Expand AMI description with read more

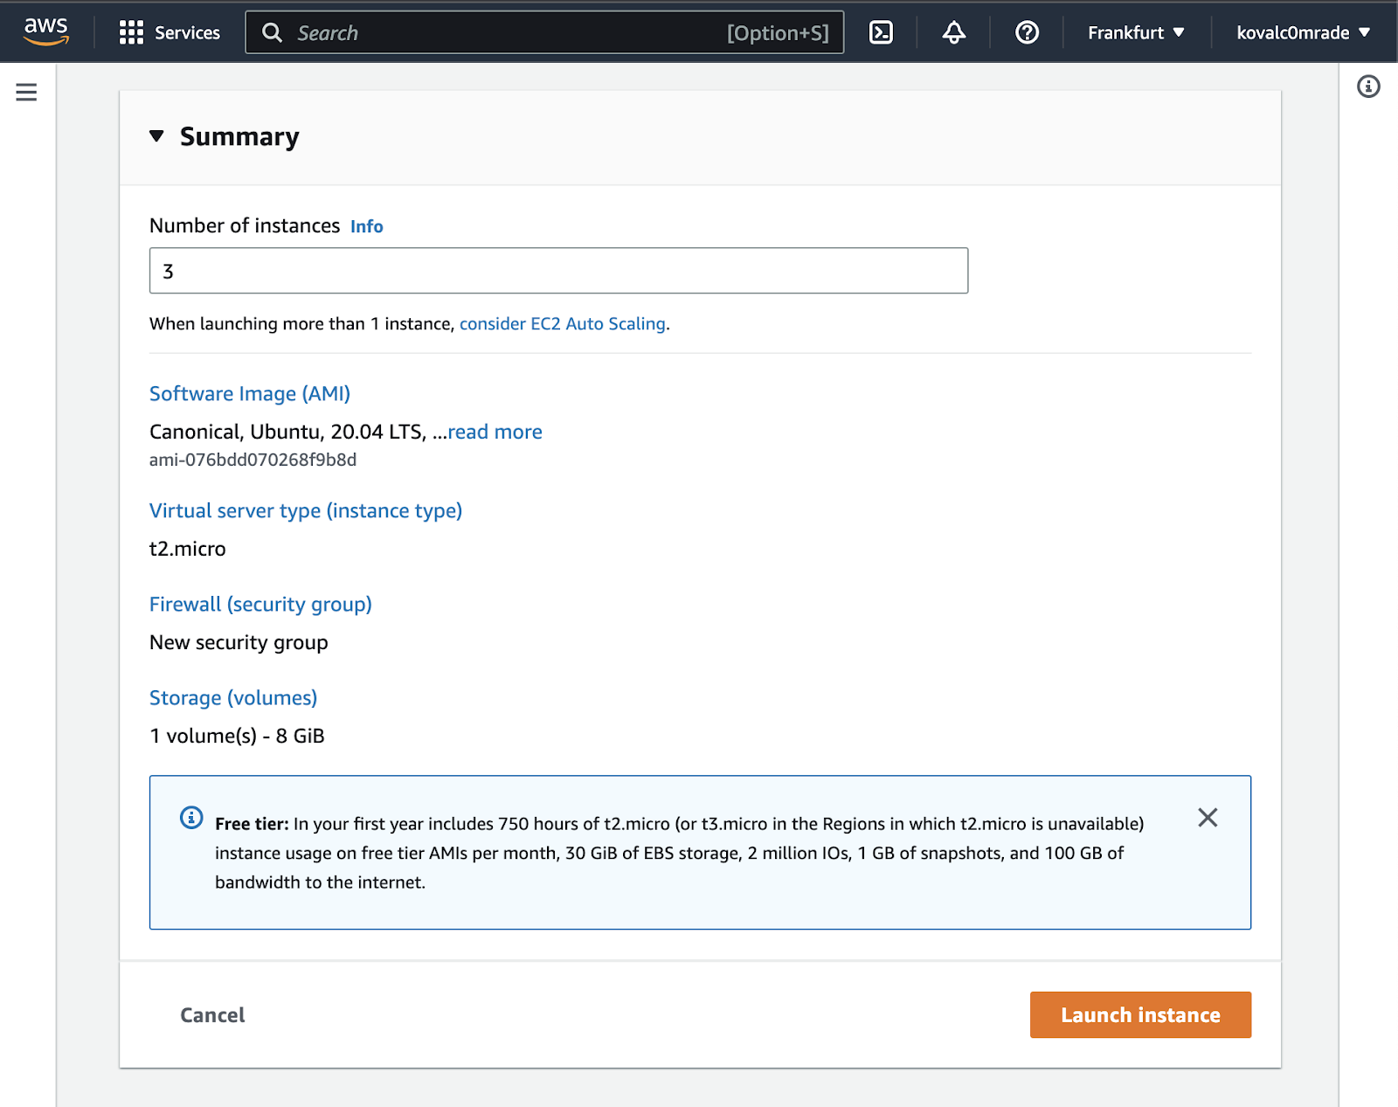[x=495, y=432]
